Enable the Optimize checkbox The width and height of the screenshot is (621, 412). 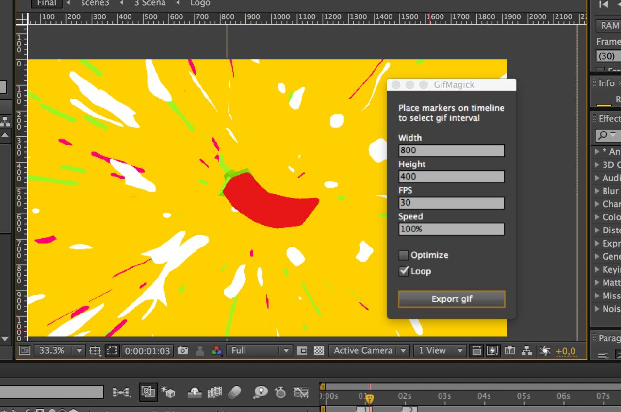[403, 255]
